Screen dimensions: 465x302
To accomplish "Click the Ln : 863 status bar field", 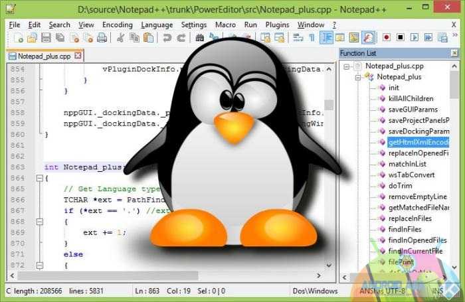I will tap(147, 291).
